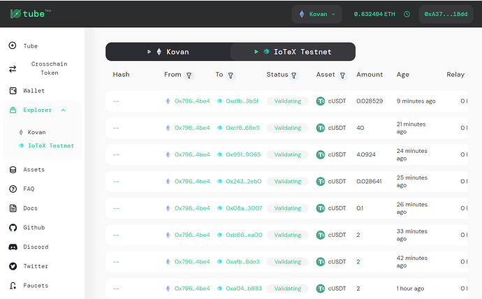Open the Assets sidebar item
This screenshot has width=482, height=299.
(x=34, y=170)
